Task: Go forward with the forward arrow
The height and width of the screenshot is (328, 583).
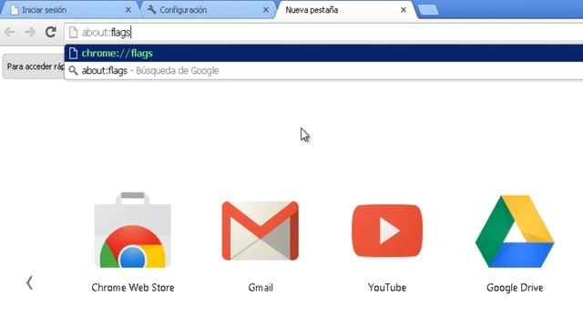Action: [x=29, y=33]
